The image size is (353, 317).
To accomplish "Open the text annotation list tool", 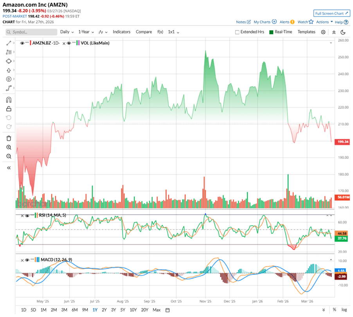I will pyautogui.click(x=9, y=52).
